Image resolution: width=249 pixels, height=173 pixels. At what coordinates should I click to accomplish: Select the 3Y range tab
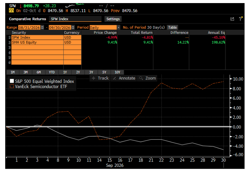[x=91, y=72]
